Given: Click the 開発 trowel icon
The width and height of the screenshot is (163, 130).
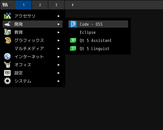Looking at the screenshot, I should click(x=7, y=24).
